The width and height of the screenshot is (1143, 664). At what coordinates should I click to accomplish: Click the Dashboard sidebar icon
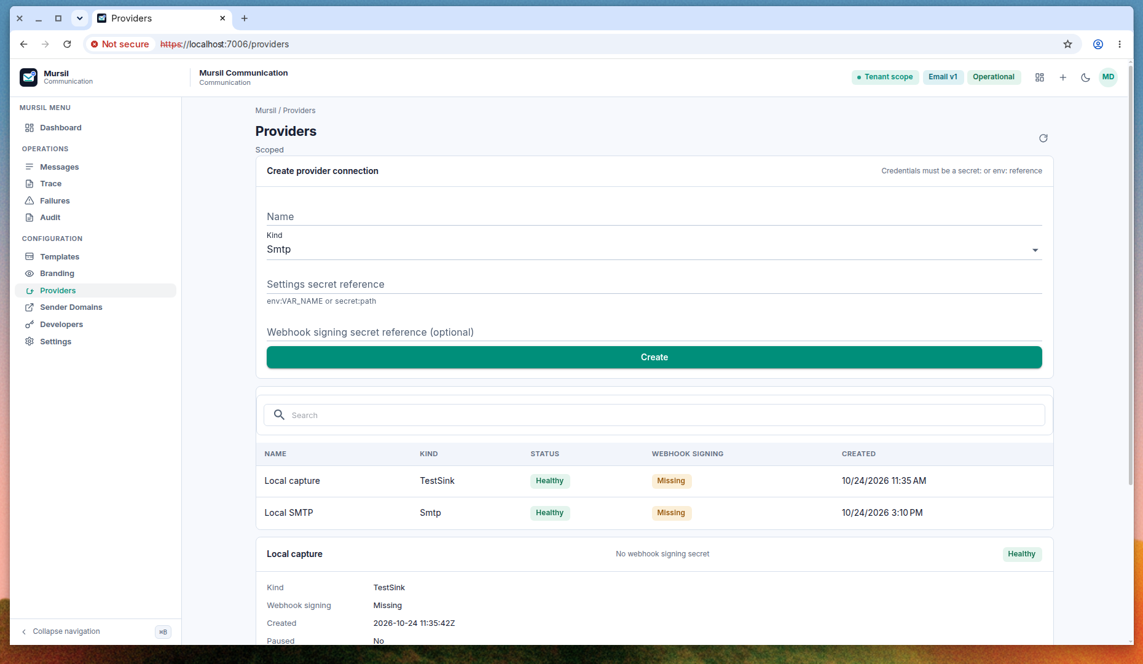pos(29,128)
